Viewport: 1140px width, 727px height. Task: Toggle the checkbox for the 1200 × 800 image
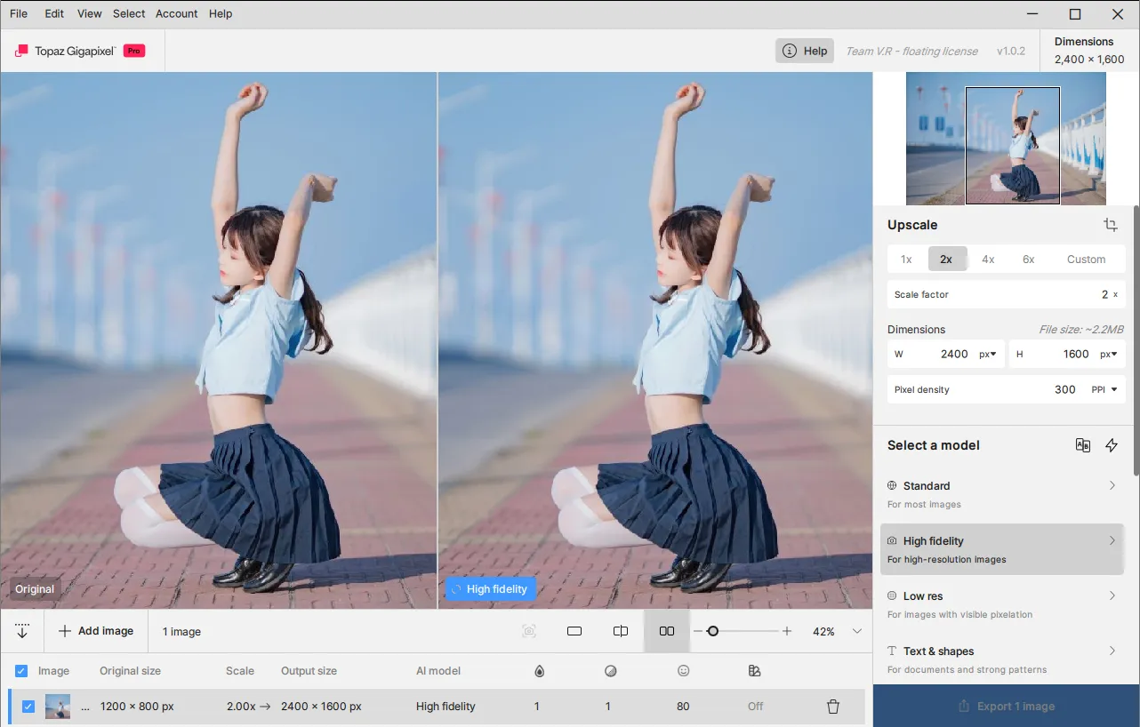28,707
